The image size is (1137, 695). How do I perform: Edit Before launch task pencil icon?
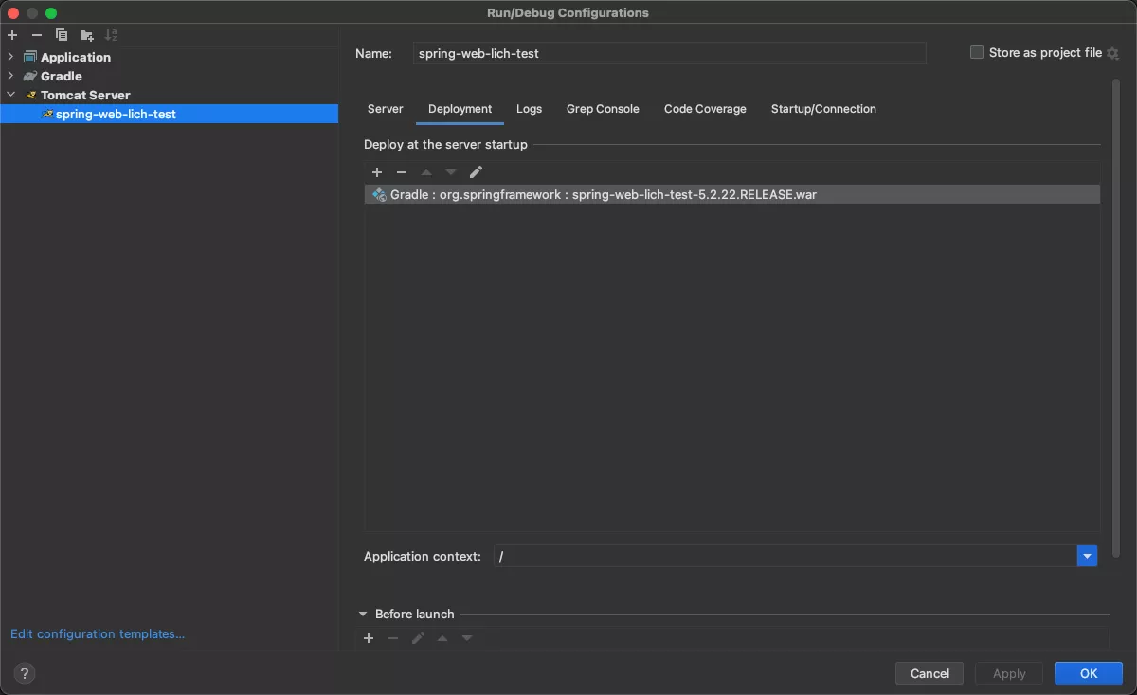[x=418, y=638]
